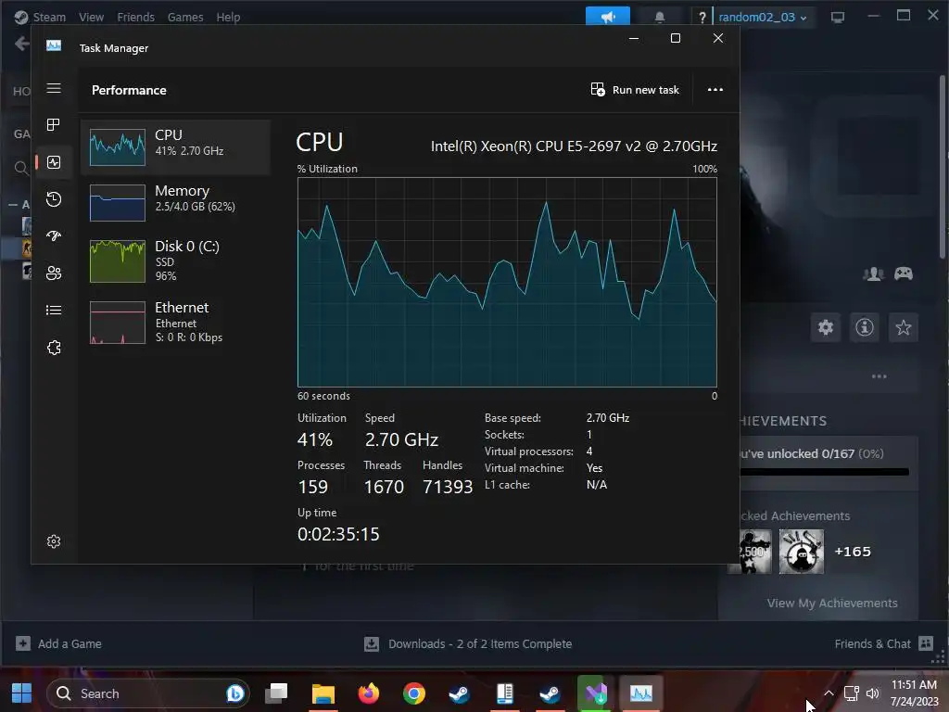Screen dimensions: 949x712
Task: Switch Steam to Big Picture mode icon
Action: click(x=838, y=18)
